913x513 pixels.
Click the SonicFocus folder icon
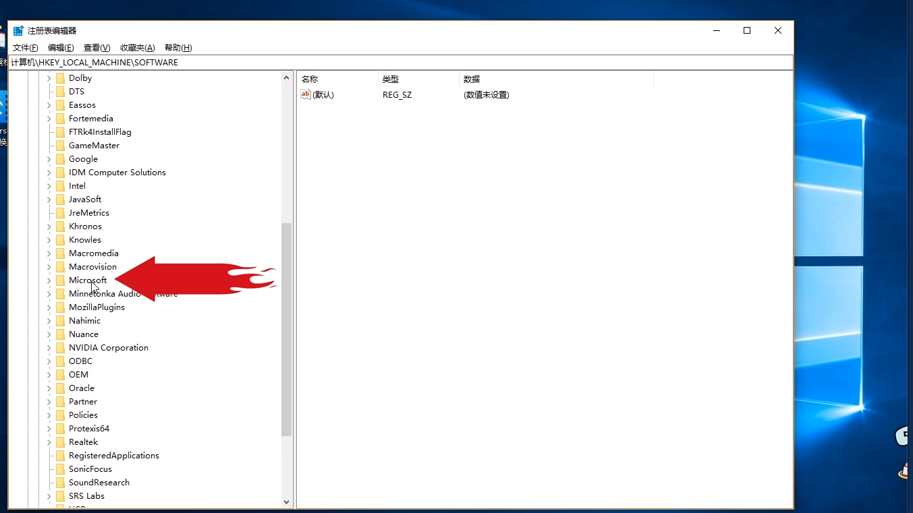[x=60, y=469]
